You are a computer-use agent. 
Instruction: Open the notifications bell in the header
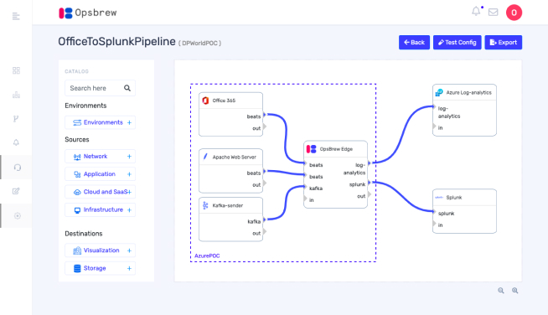point(476,11)
